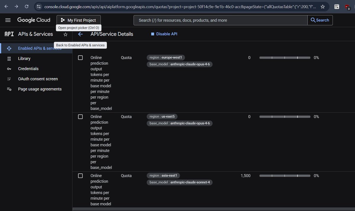Open the QR code extension icon

point(337,6)
